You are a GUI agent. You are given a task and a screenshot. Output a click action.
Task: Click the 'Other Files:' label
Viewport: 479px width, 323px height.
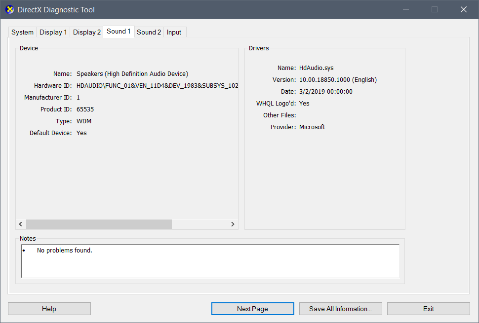pos(279,115)
